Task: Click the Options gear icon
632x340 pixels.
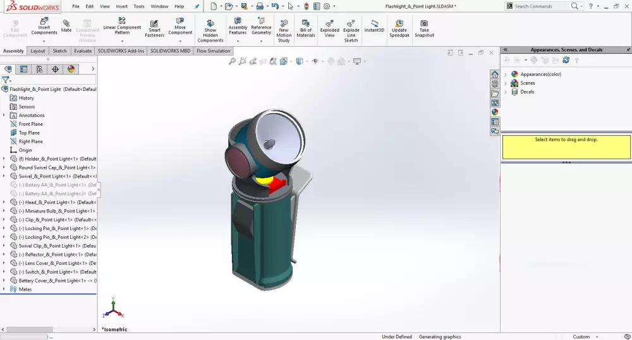Action: (327, 6)
